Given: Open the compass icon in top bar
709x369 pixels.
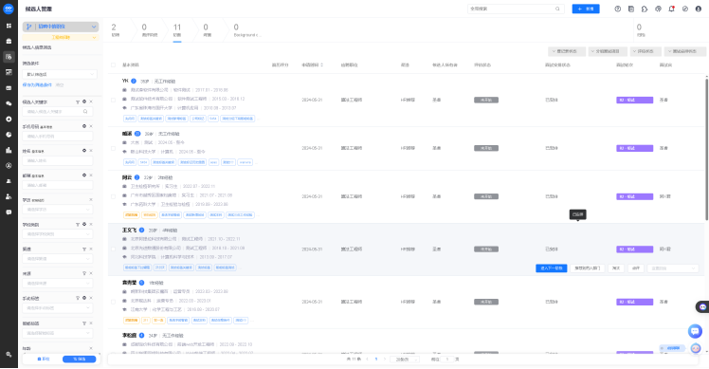Looking at the screenshot, I should click(x=685, y=9).
